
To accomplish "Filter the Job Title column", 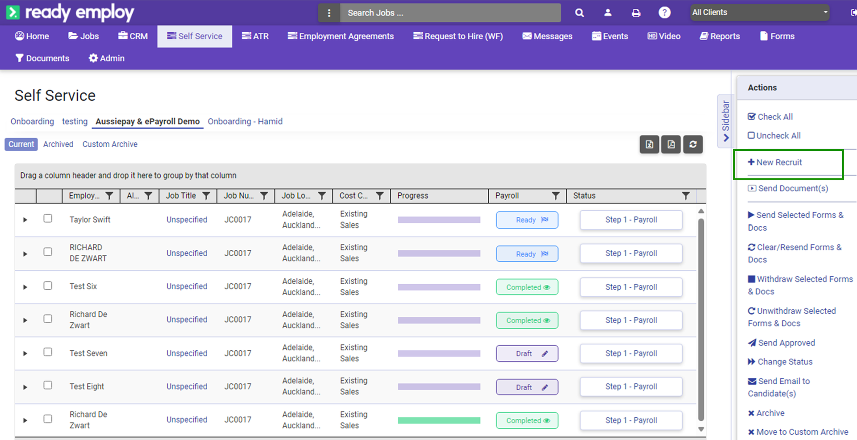I will click(x=206, y=196).
